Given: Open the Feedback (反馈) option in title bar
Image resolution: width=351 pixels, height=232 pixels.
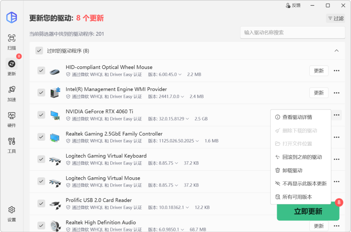Looking at the screenshot, I should click(293, 6).
